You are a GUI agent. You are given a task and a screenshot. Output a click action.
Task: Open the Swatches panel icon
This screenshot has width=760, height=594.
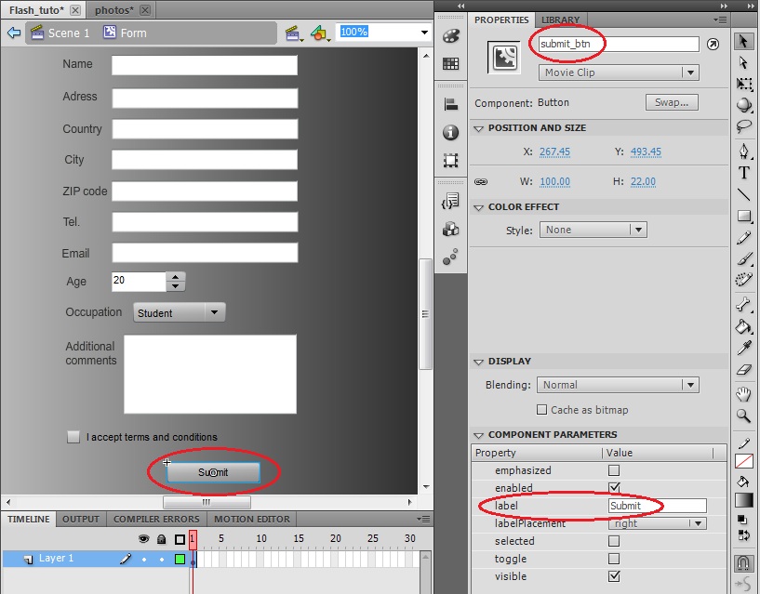coord(451,63)
